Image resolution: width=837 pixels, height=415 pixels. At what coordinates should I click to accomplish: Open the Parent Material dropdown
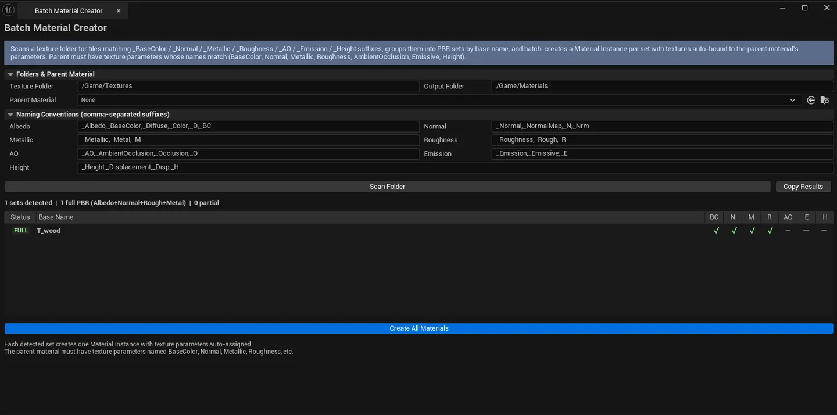[439, 100]
